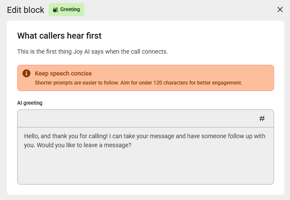Viewport: 290px width, 200px height.
Task: Click the Edit block title
Action: [25, 10]
